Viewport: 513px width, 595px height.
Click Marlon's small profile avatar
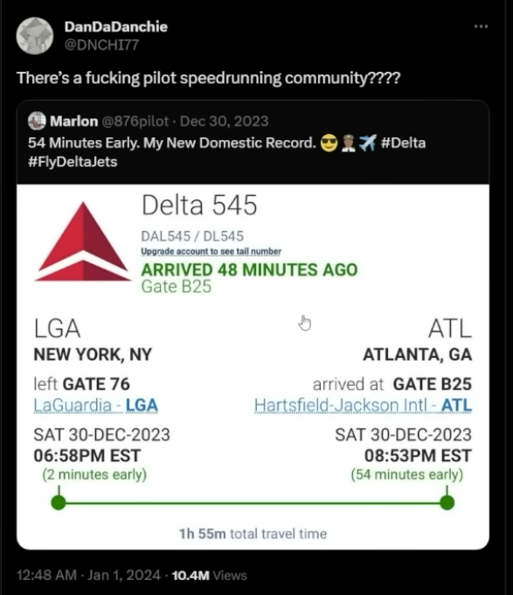(x=37, y=121)
